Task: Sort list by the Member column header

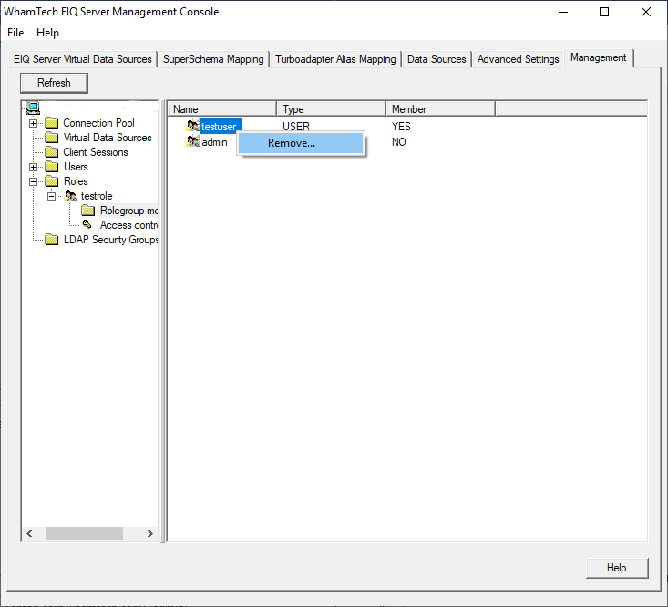Action: pyautogui.click(x=439, y=109)
